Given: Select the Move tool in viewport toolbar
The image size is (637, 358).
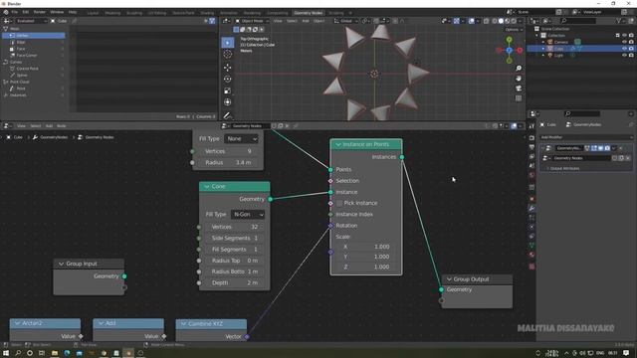Looking at the screenshot, I should pyautogui.click(x=228, y=68).
